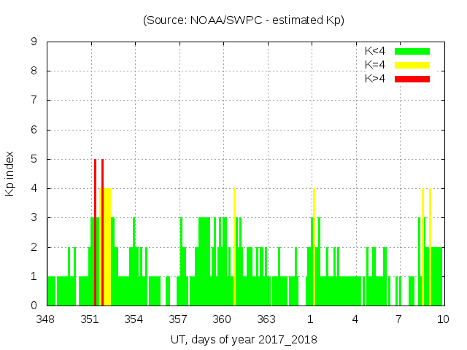Click the 7 tick label on x-axis
The height and width of the screenshot is (350, 467).
pyautogui.click(x=398, y=319)
